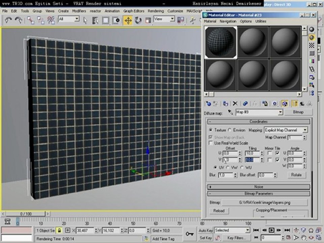The image size is (324, 243).
Task: Open Material Editor Navigation menu
Action: [x=228, y=21]
